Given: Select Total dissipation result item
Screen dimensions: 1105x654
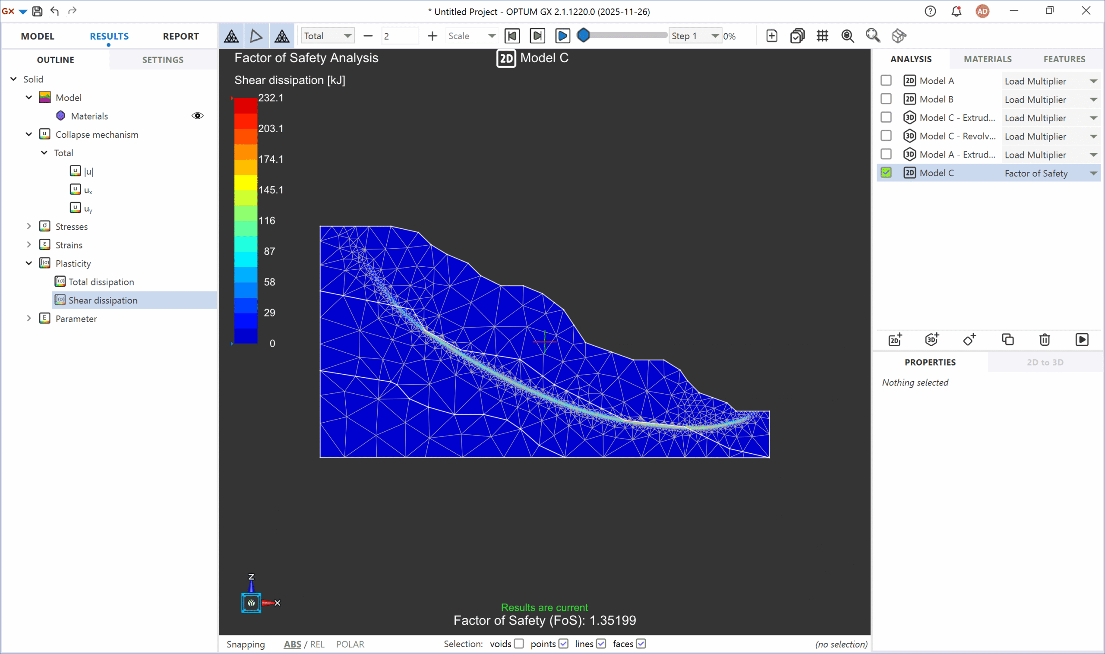Looking at the screenshot, I should (101, 282).
